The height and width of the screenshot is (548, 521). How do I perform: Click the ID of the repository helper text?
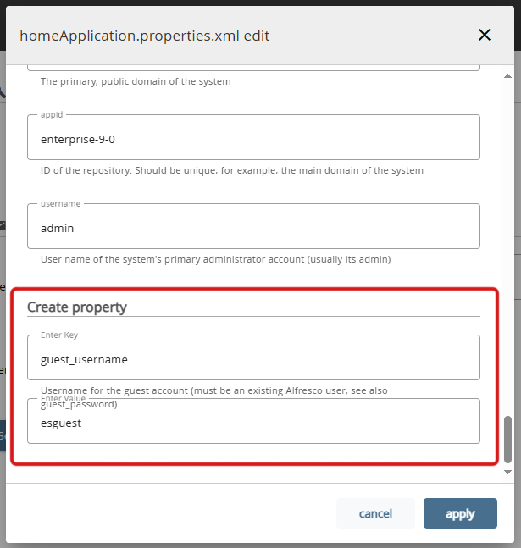click(x=231, y=170)
